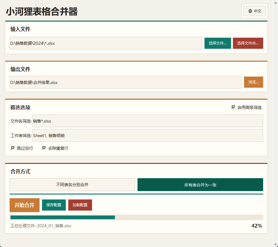
Task: Focus the input file path field
Action: point(106,43)
